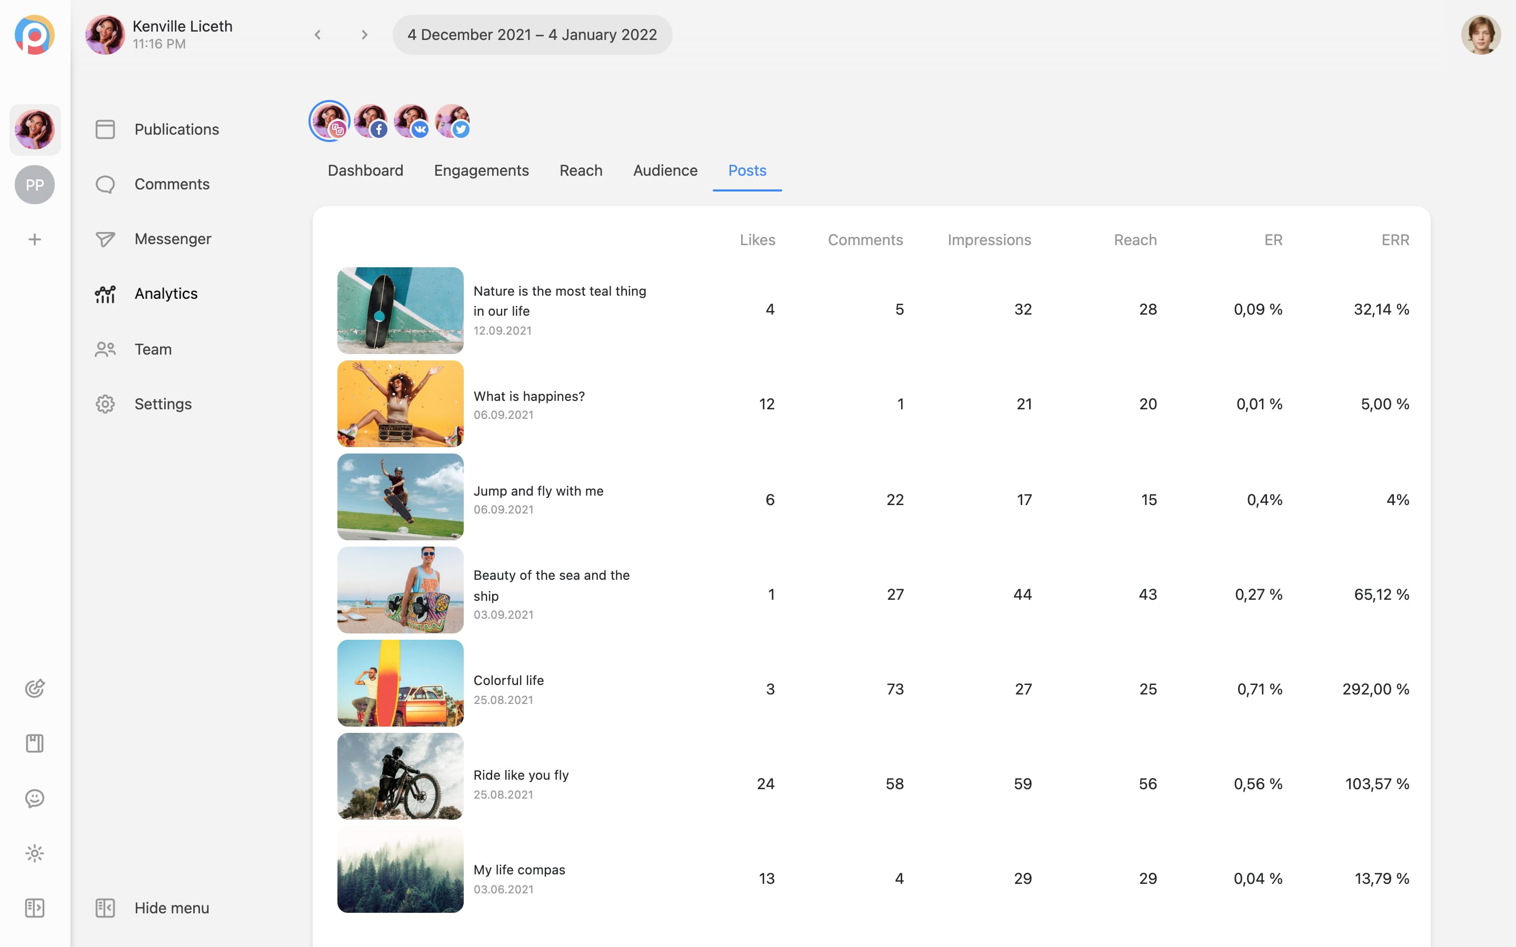Open skateboard post thumbnail
1516x947 pixels.
coord(400,310)
